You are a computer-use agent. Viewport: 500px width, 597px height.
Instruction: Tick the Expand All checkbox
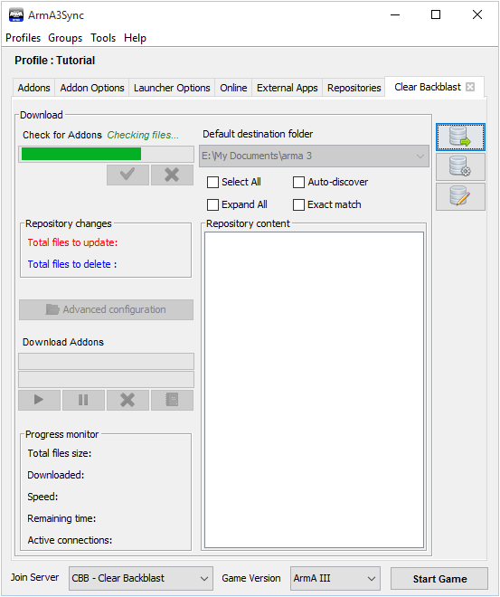pos(212,204)
